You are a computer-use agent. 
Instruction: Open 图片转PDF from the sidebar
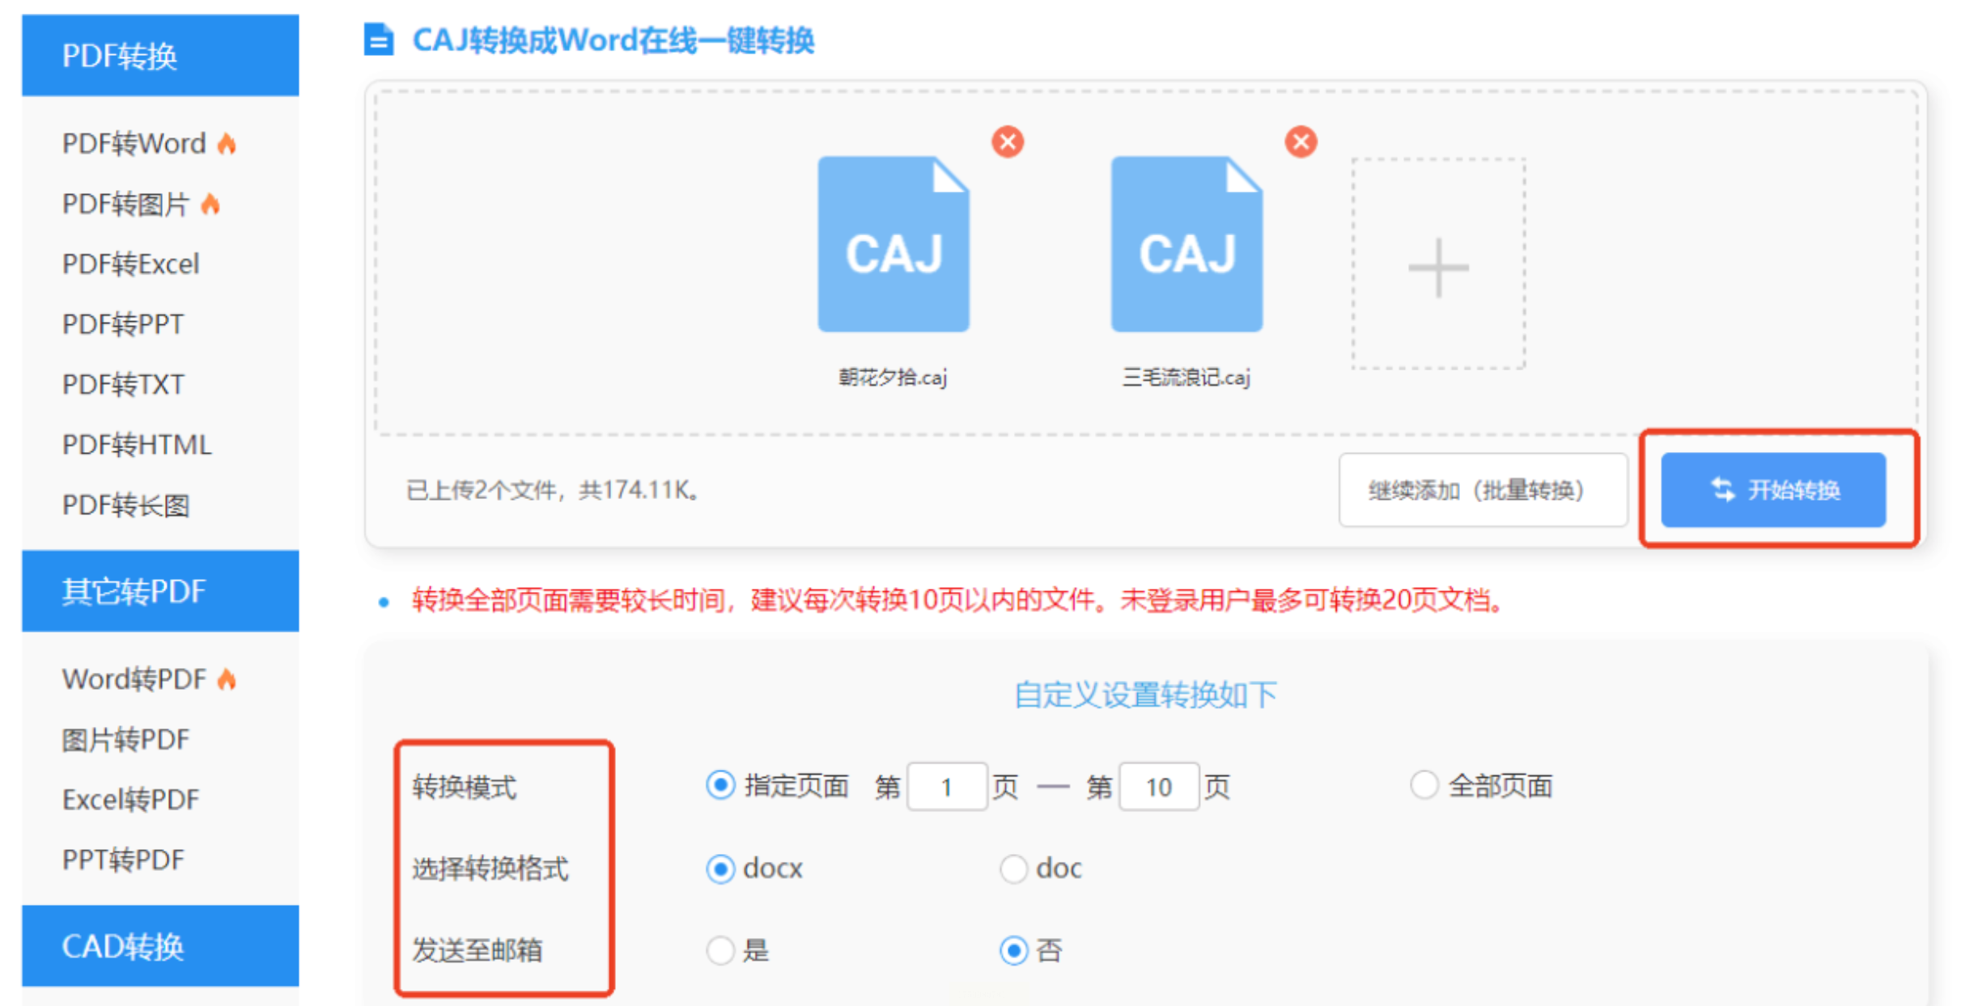(125, 739)
